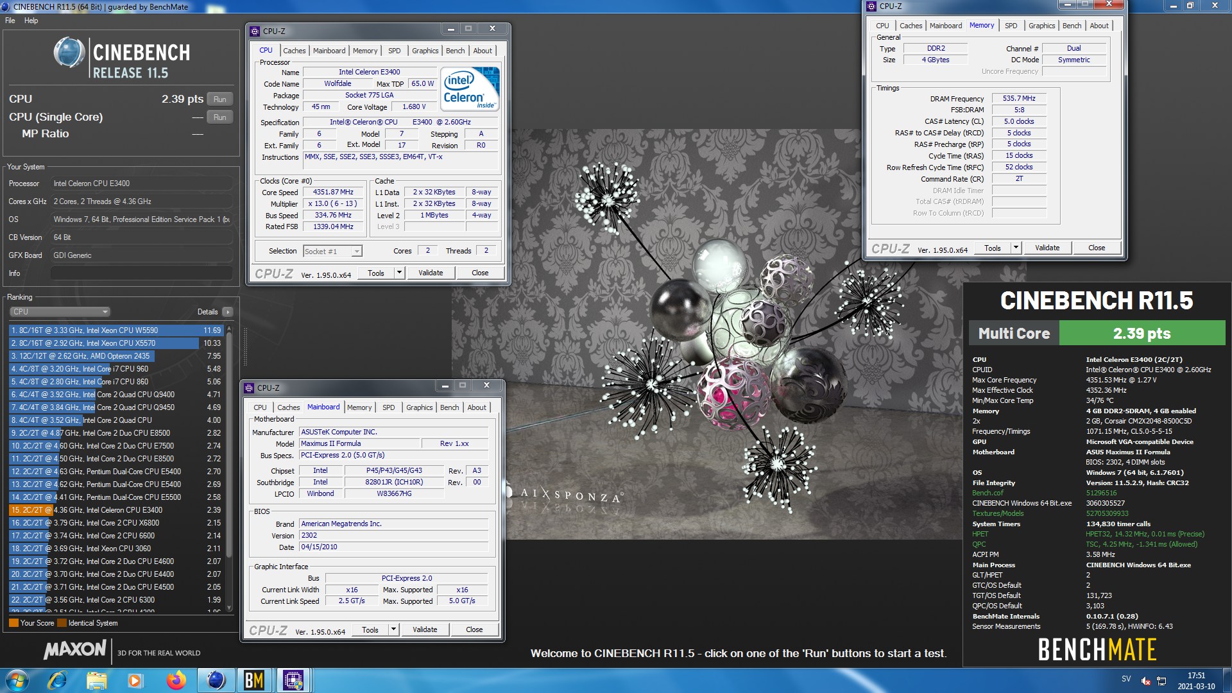
Task: Click the BIOS Version 2302 field
Action: pyautogui.click(x=393, y=535)
